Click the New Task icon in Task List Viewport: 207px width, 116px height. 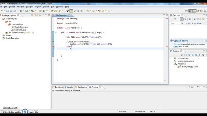[x=175, y=19]
